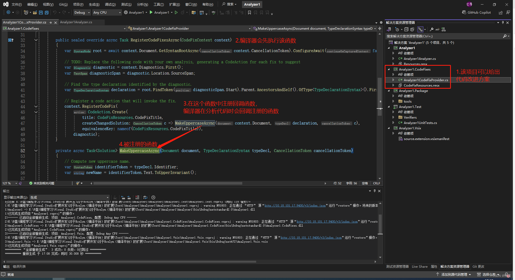Click the CRLF line ending indicator
Viewport: 515px width, 280px height.
(x=376, y=183)
